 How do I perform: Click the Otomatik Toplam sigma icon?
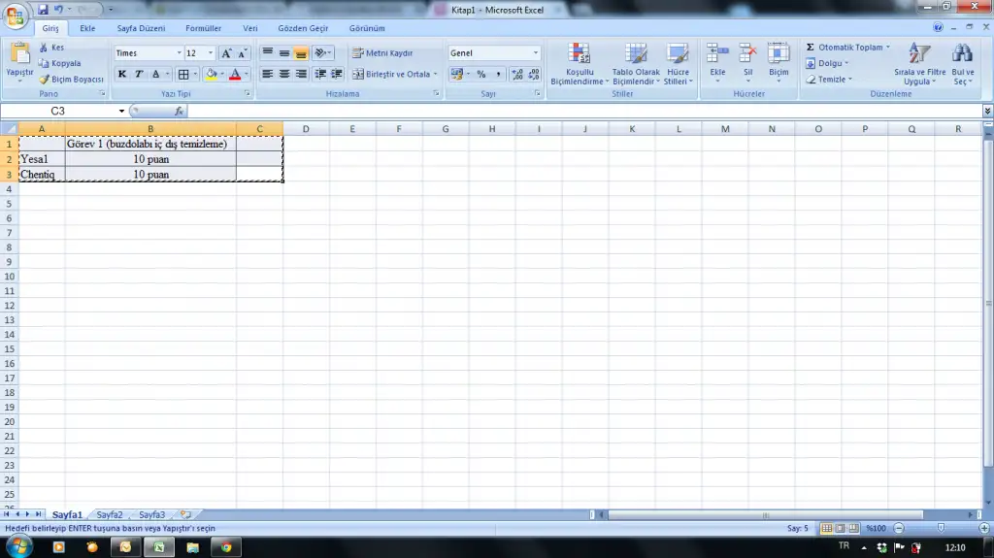click(811, 48)
